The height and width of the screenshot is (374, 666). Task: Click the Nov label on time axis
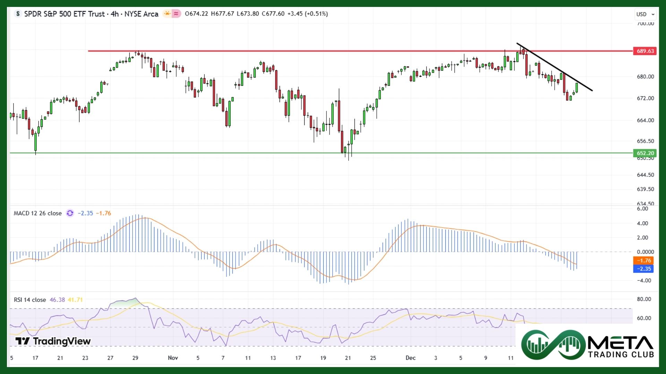173,358
